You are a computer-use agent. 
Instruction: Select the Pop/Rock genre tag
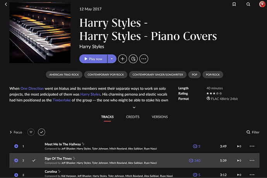tap(213, 75)
